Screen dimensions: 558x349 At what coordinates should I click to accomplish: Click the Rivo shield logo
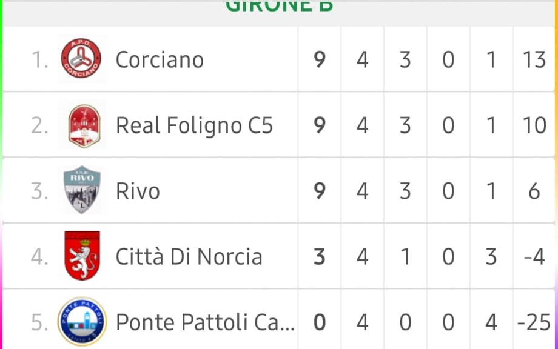click(82, 190)
